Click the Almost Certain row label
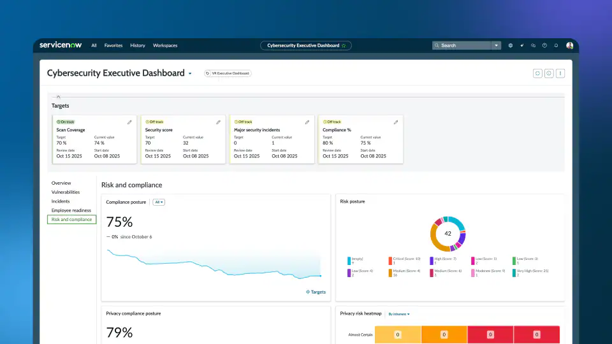Screen dimensions: 612x344 360,334
